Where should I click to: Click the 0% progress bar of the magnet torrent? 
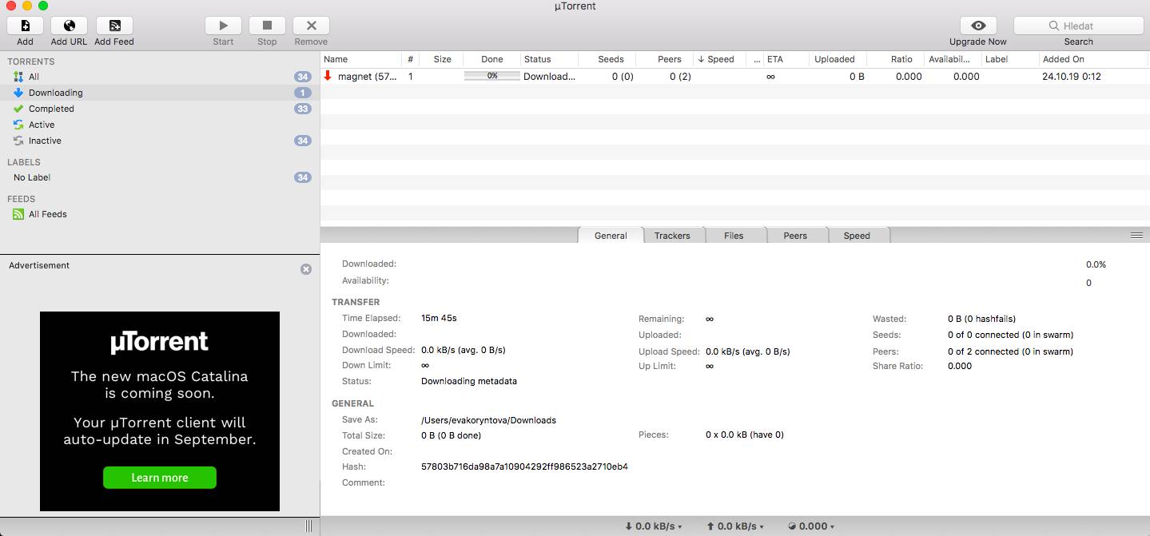(x=492, y=76)
